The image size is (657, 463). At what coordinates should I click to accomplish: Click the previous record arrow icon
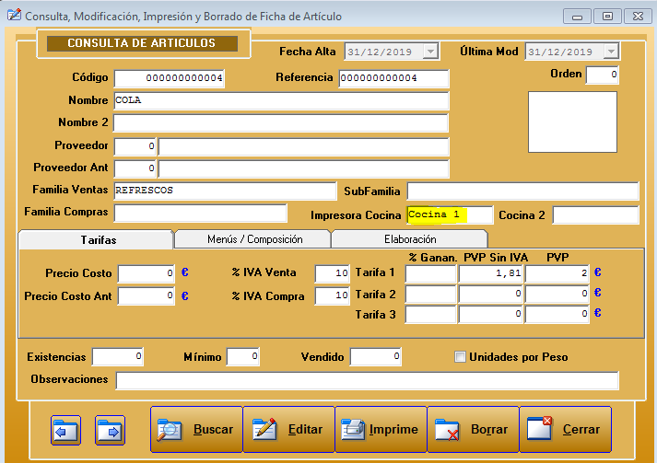click(x=65, y=430)
